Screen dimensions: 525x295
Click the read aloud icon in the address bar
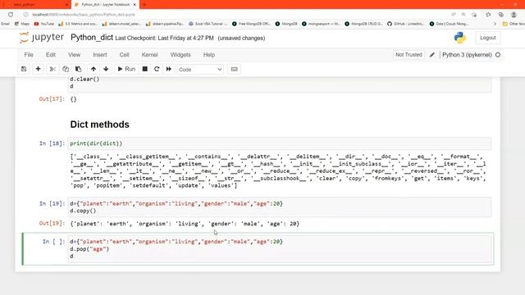click(x=454, y=15)
